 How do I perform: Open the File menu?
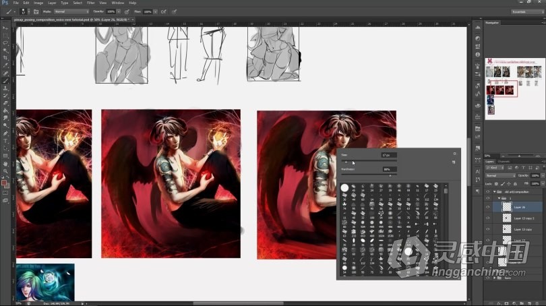click(16, 3)
